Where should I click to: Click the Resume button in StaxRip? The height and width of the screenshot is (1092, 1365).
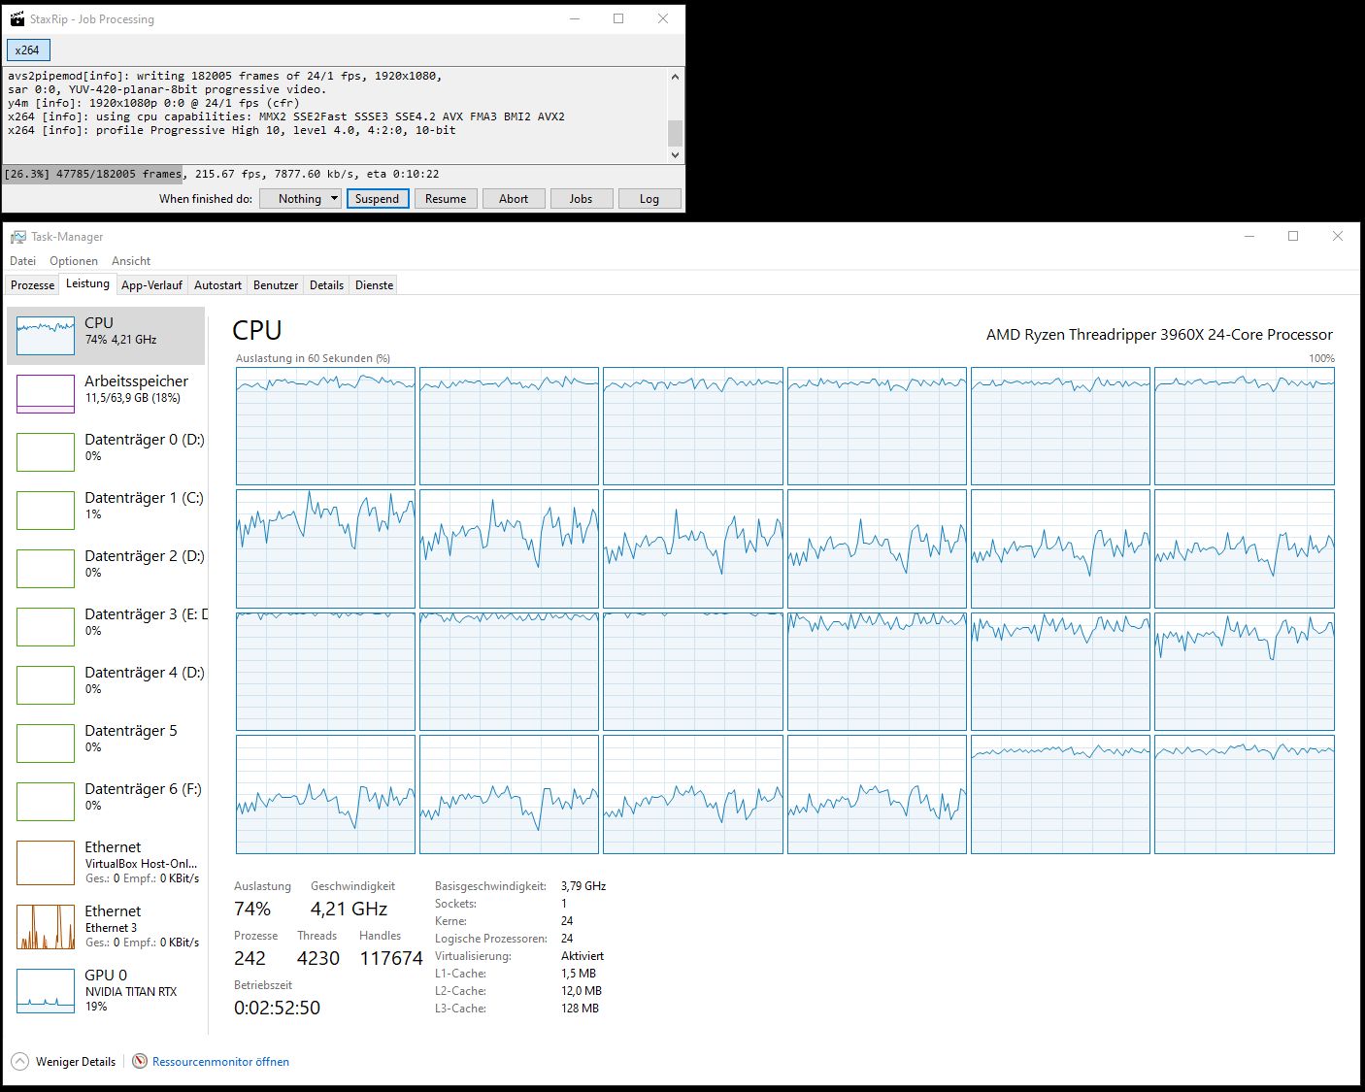coord(446,199)
